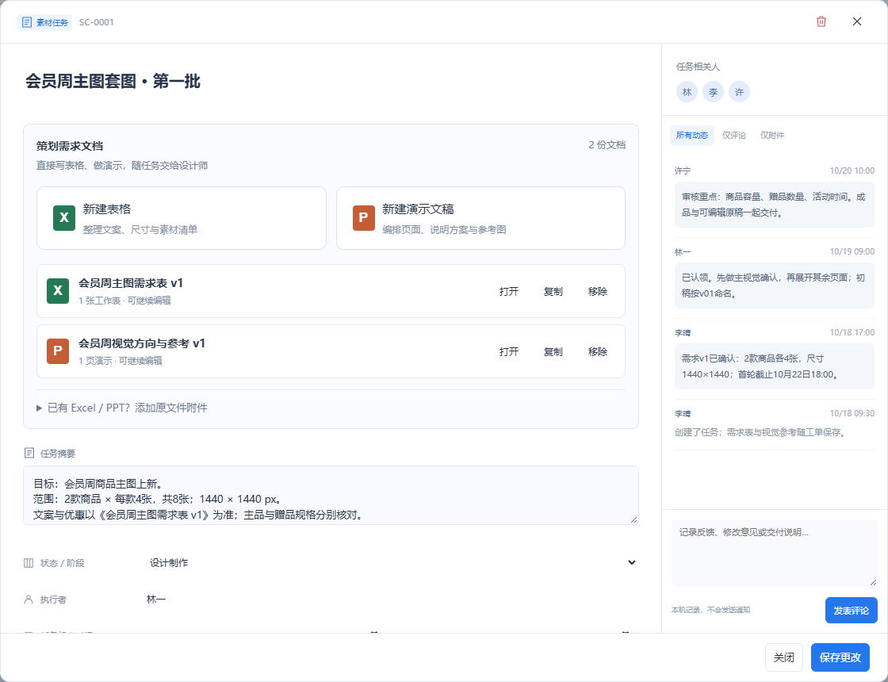Switch to 仅评论 tab
888x682 pixels.
click(x=734, y=136)
